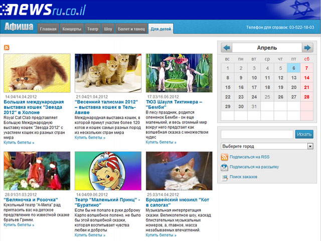Open the Бродвейский мюзикл Кот в сапогах title
Viewport: 321px width, 241px height.
178,202
